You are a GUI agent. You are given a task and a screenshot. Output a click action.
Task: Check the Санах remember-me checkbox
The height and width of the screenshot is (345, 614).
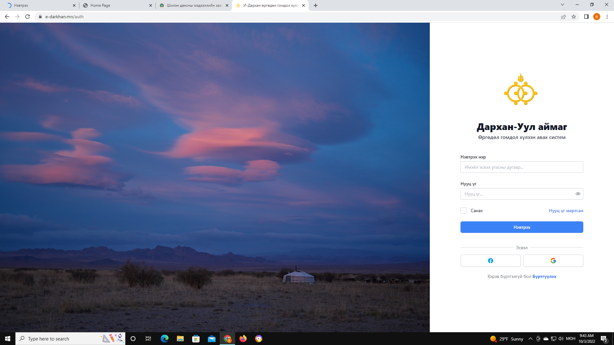coord(464,211)
